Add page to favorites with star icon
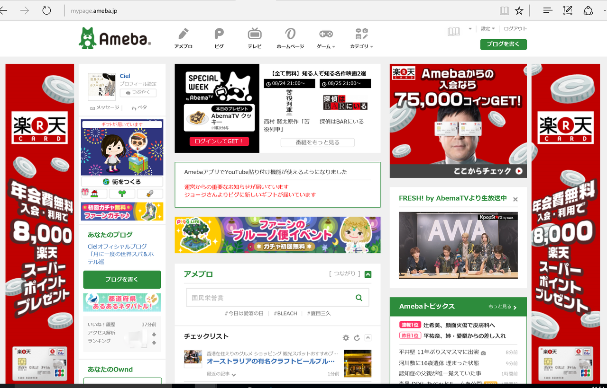 [x=519, y=10]
